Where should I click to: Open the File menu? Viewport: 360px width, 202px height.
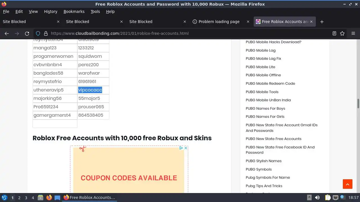point(6,12)
